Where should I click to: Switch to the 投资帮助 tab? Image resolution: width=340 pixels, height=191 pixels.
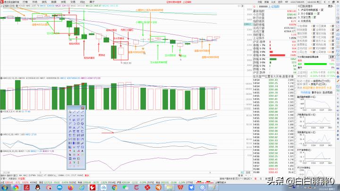tap(327, 92)
